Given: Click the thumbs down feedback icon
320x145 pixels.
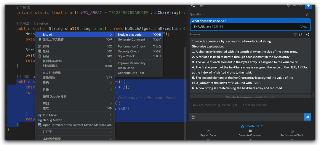Looking at the screenshot, I should (272, 97).
